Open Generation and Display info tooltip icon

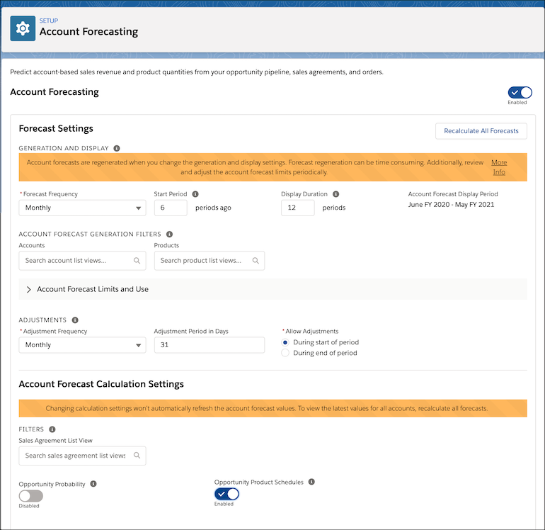117,148
